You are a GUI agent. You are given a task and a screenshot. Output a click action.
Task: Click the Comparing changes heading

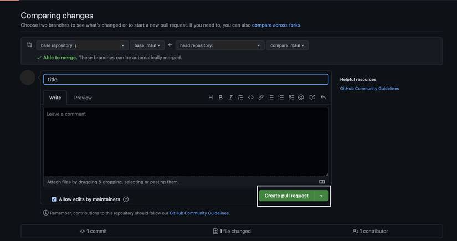(x=57, y=16)
